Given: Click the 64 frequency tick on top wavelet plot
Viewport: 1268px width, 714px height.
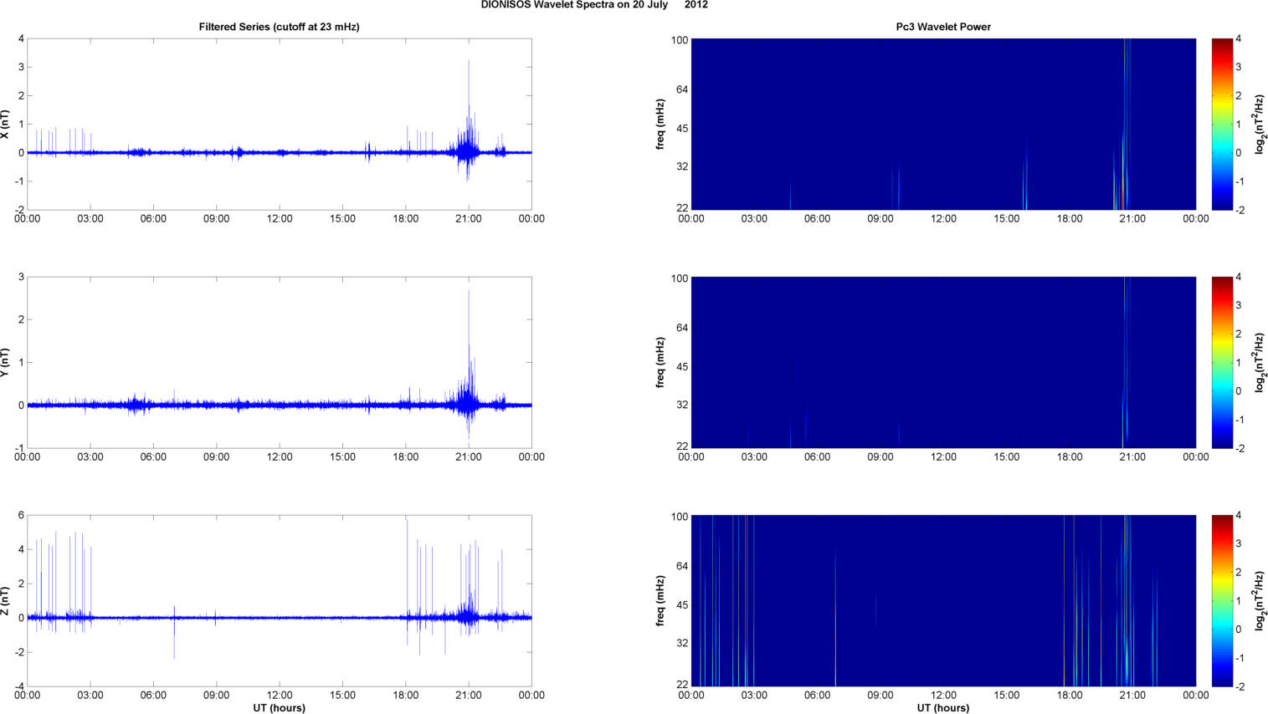Looking at the screenshot, I should coord(681,90).
